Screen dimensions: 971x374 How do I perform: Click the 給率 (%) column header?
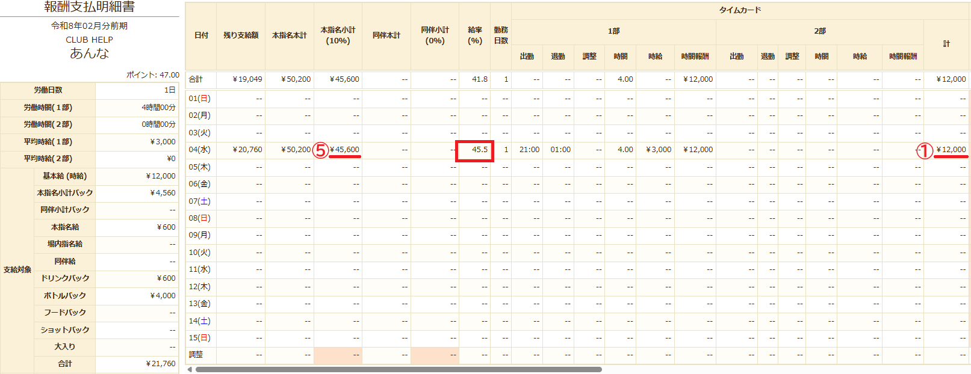coord(475,35)
